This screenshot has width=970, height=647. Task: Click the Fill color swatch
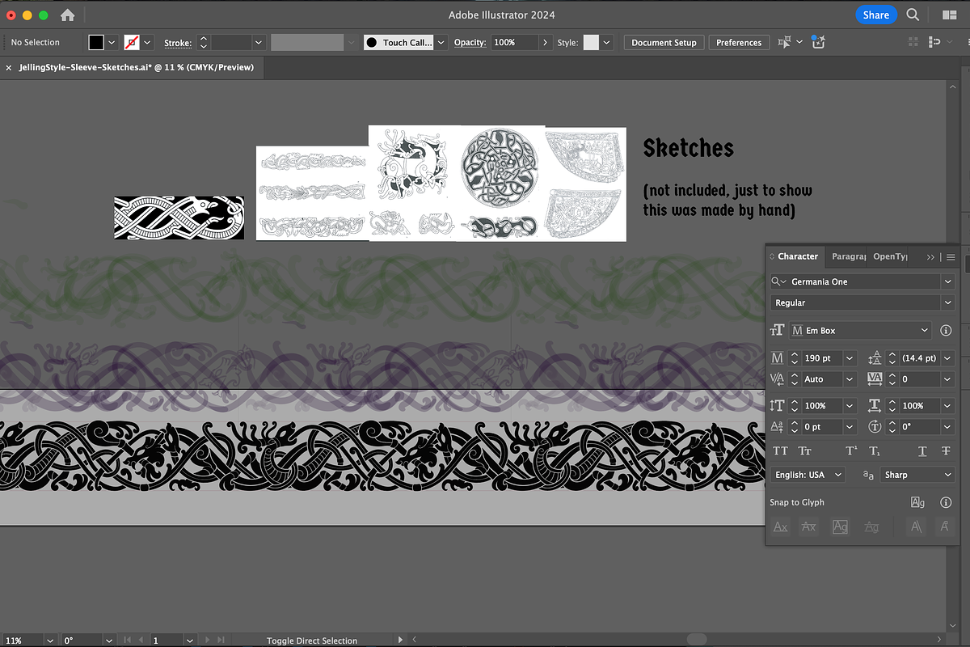point(96,42)
